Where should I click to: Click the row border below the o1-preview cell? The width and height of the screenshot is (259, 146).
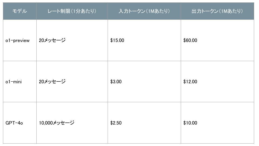pyautogui.click(x=20, y=61)
